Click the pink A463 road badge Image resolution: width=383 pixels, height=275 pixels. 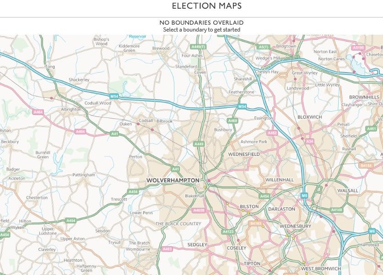pyautogui.click(x=167, y=249)
